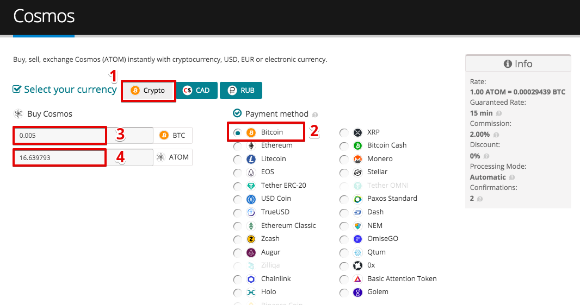Choose the RUB currency button

coord(241,90)
